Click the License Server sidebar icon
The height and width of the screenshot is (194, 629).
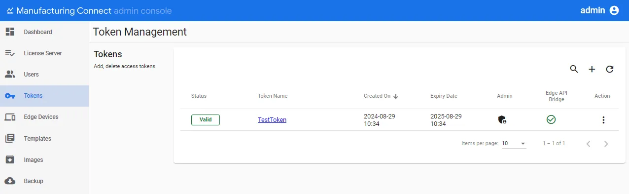click(10, 53)
